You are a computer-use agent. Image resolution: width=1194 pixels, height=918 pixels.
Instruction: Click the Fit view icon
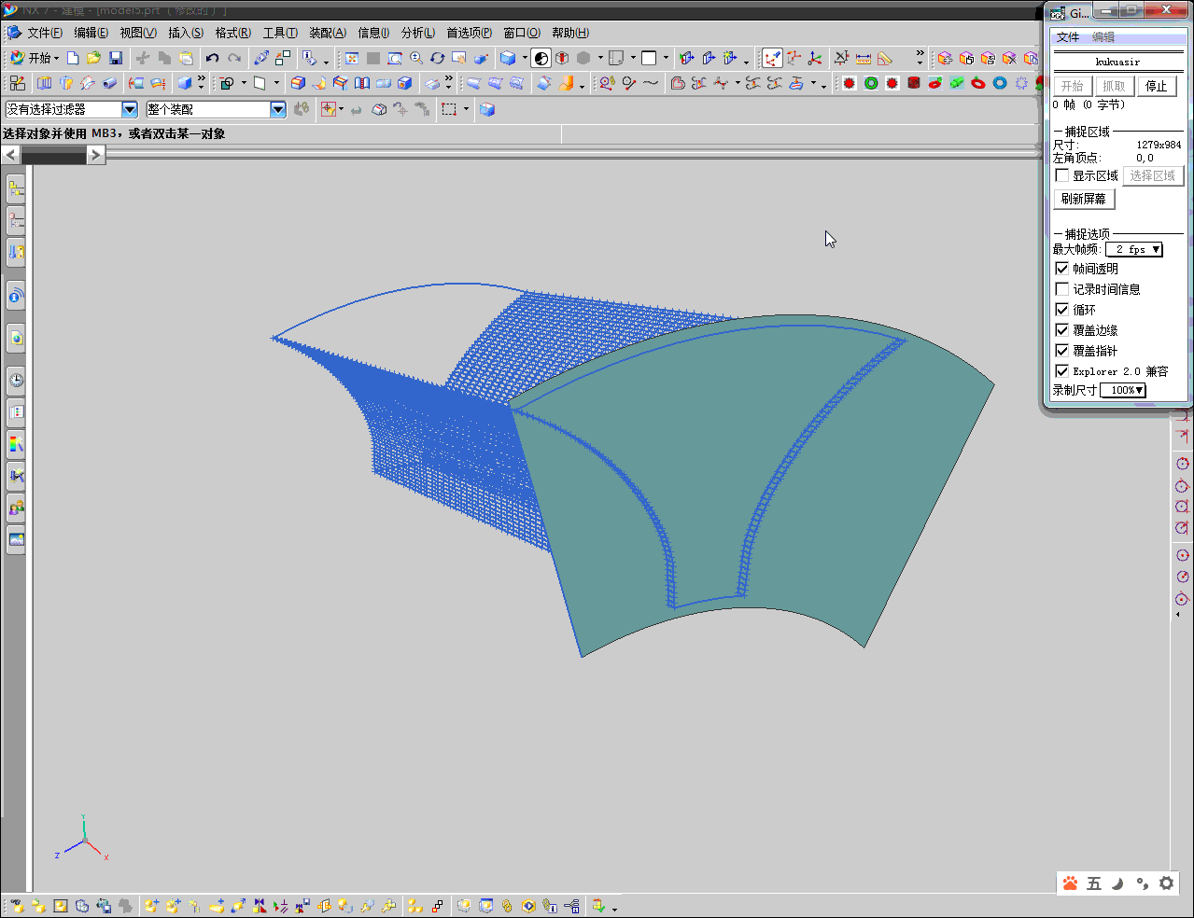click(352, 58)
